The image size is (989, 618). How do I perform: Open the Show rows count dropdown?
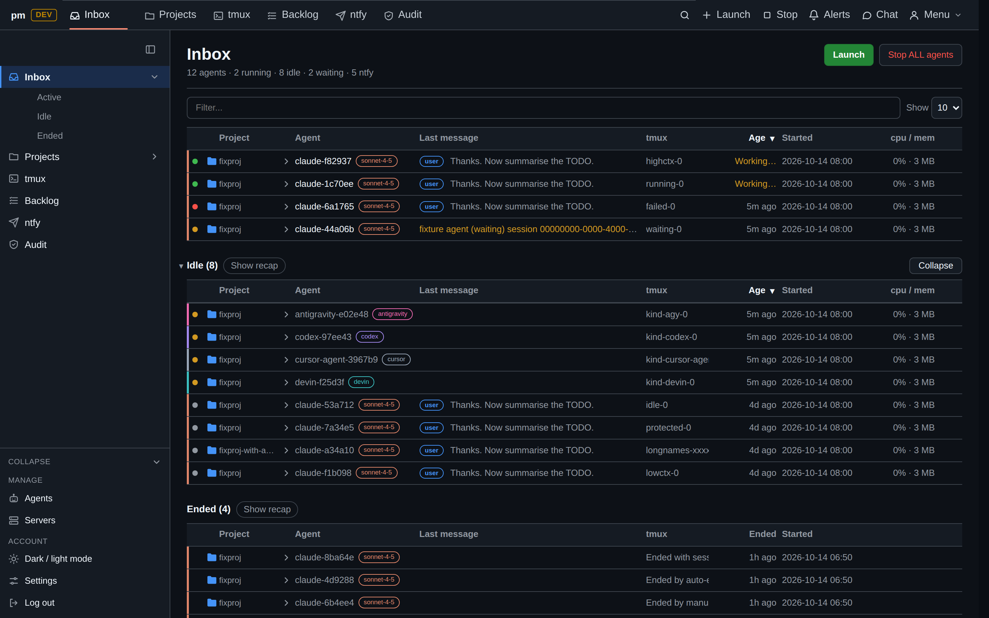point(946,108)
